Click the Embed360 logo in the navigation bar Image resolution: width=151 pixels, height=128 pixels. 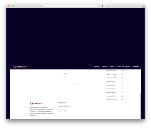coord(20,67)
